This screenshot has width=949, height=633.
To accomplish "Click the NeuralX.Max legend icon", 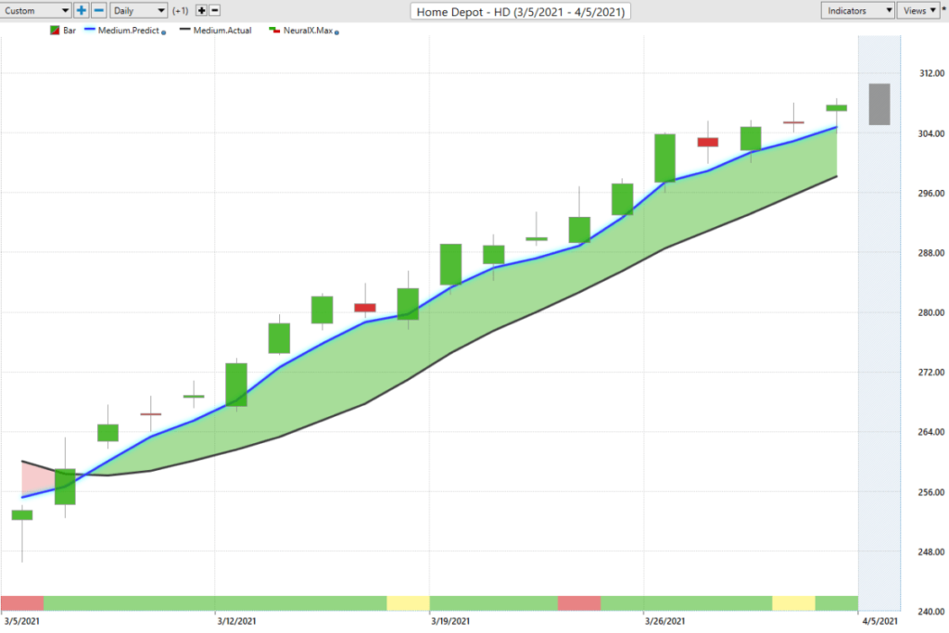I will (x=274, y=30).
